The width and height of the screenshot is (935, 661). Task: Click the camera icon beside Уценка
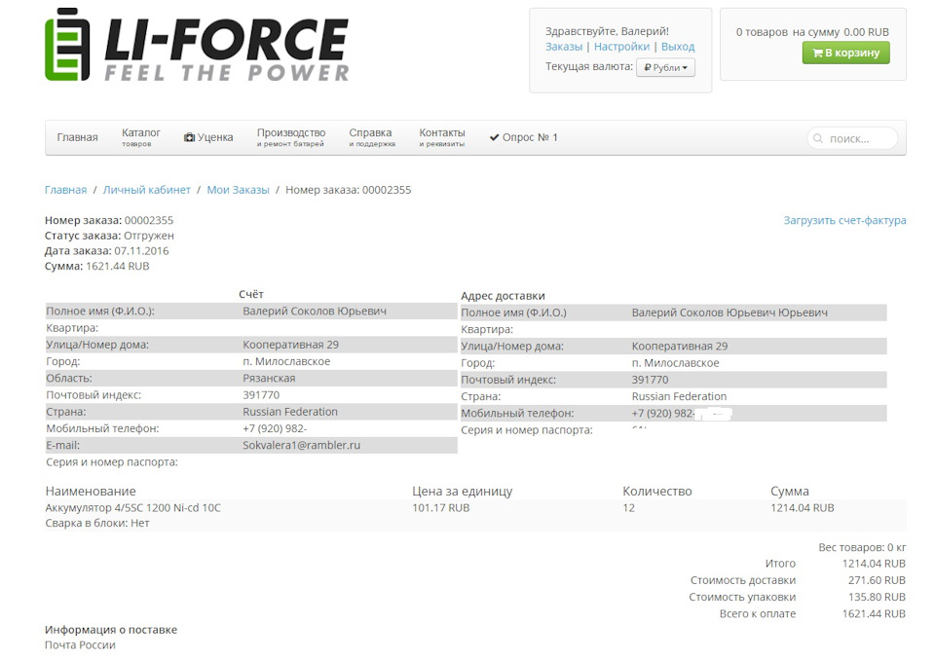click(189, 138)
